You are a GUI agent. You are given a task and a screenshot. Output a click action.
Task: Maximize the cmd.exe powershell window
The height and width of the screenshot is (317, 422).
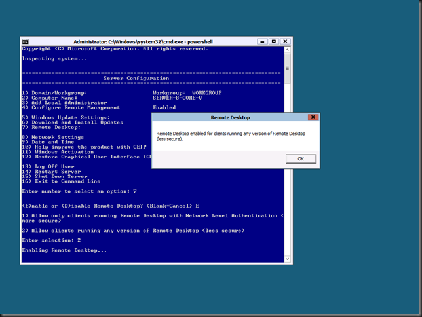pos(274,41)
